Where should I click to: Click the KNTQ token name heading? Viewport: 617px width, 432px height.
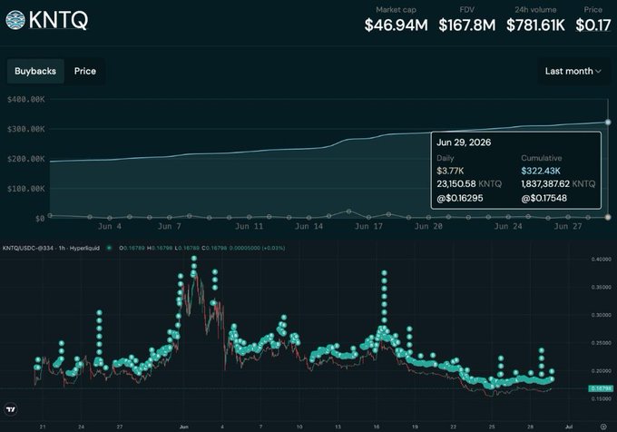click(x=58, y=20)
